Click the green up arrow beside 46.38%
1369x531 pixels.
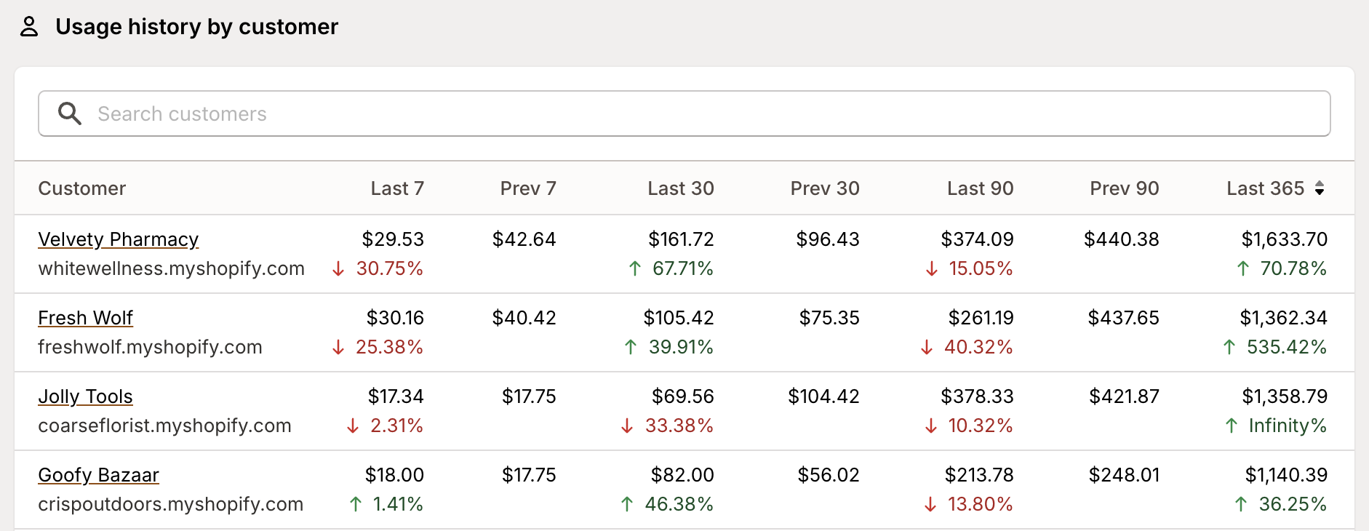click(627, 504)
